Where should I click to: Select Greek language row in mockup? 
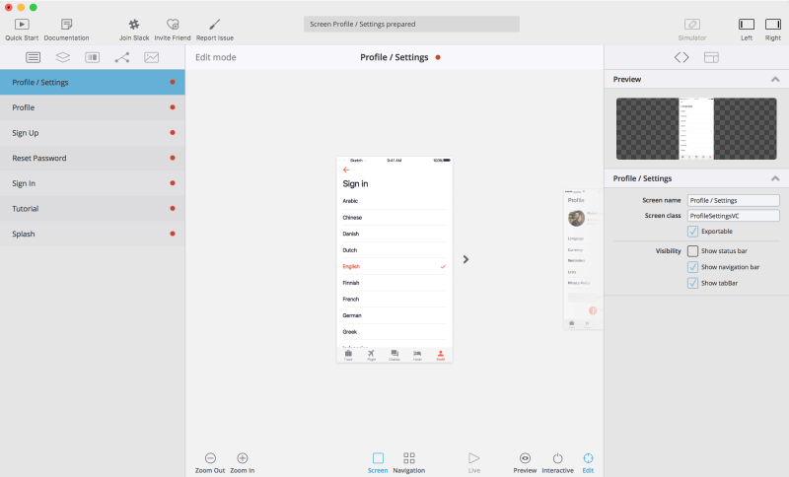(394, 332)
